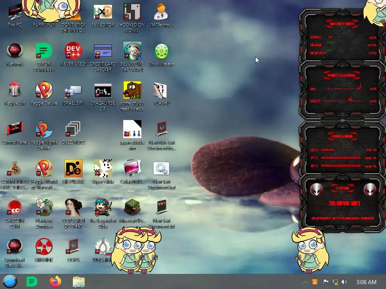Open the volume speaker tray icon
Viewport: 386px width, 289px height.
tap(344, 282)
